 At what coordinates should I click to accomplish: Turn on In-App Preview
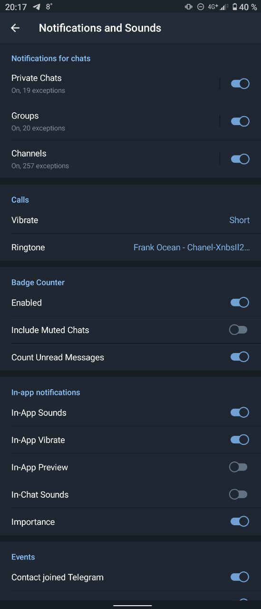coord(238,467)
